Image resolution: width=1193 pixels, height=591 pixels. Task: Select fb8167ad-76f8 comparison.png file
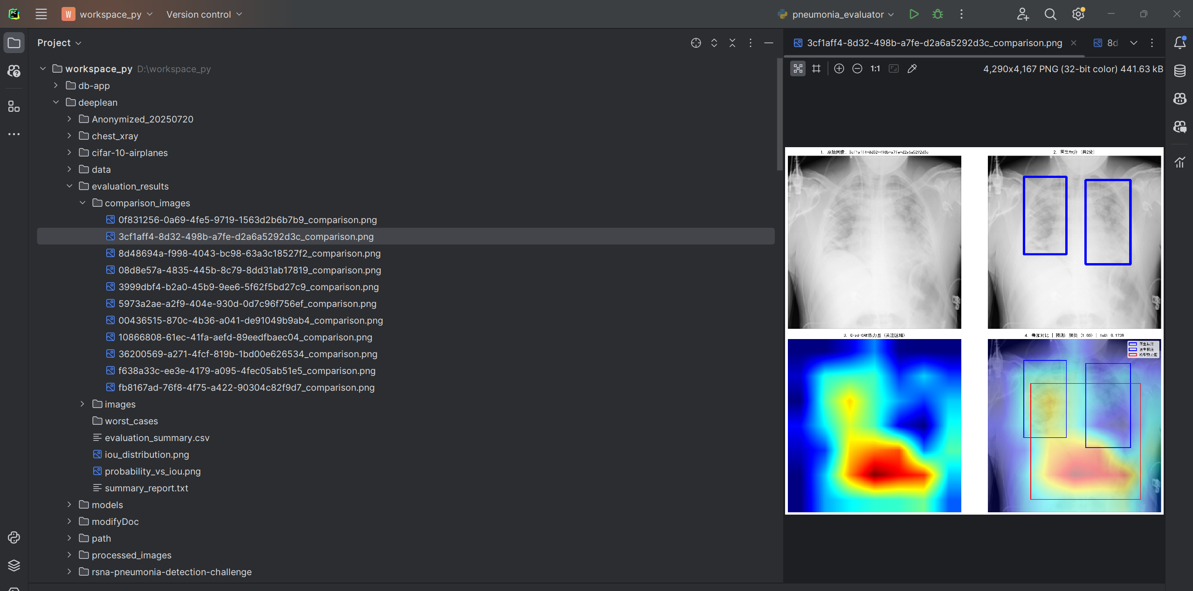pyautogui.click(x=246, y=387)
